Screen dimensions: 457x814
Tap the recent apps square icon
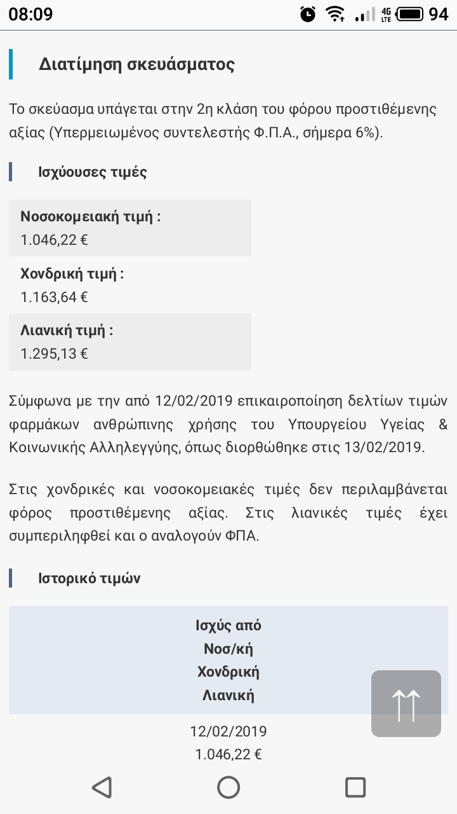click(x=355, y=787)
